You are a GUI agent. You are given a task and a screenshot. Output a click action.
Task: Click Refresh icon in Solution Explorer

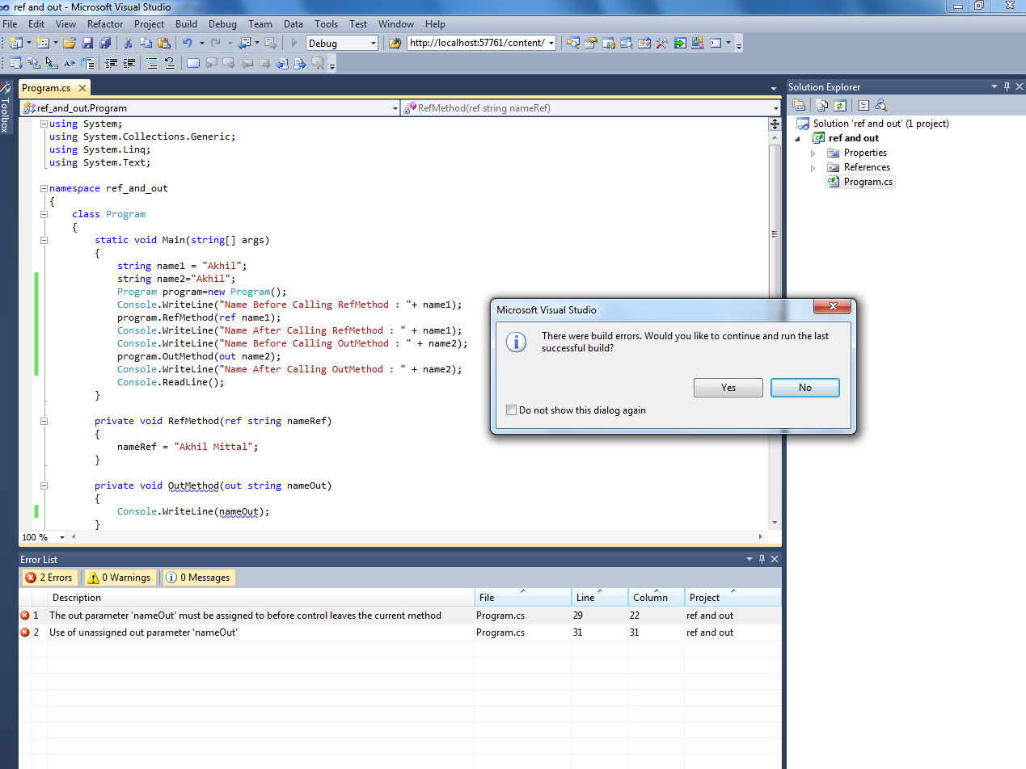point(840,105)
